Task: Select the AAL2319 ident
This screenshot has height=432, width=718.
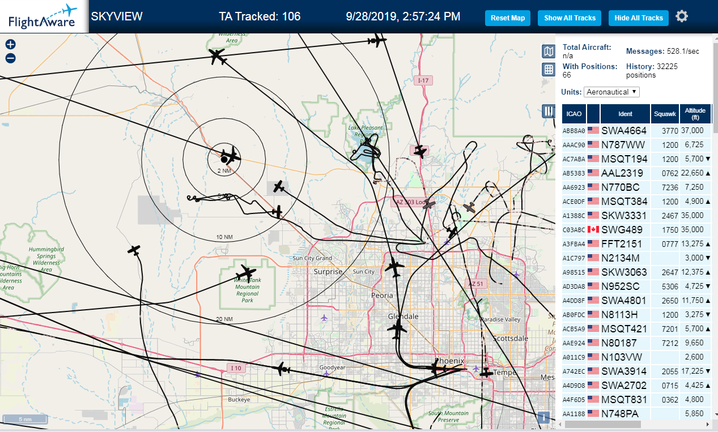Action: [x=622, y=173]
